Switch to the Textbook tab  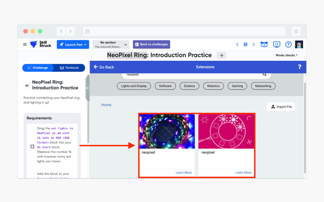pyautogui.click(x=69, y=68)
